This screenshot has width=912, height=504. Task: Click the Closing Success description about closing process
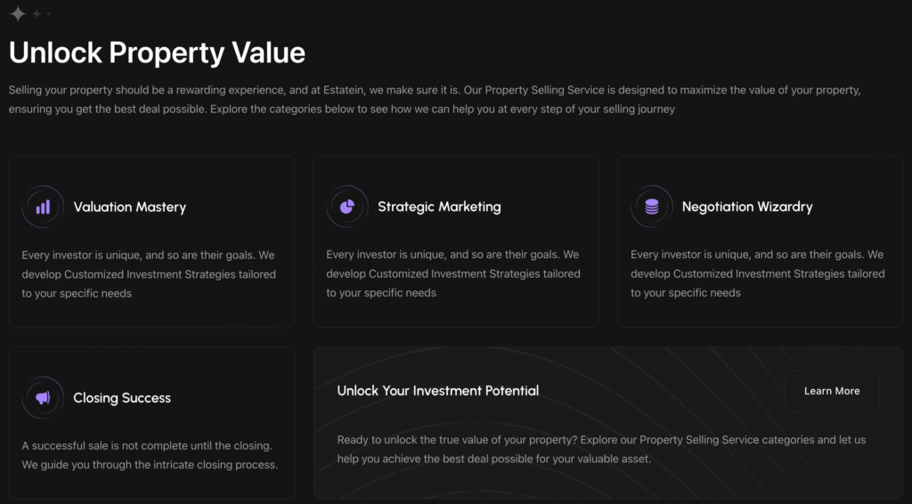coord(150,455)
